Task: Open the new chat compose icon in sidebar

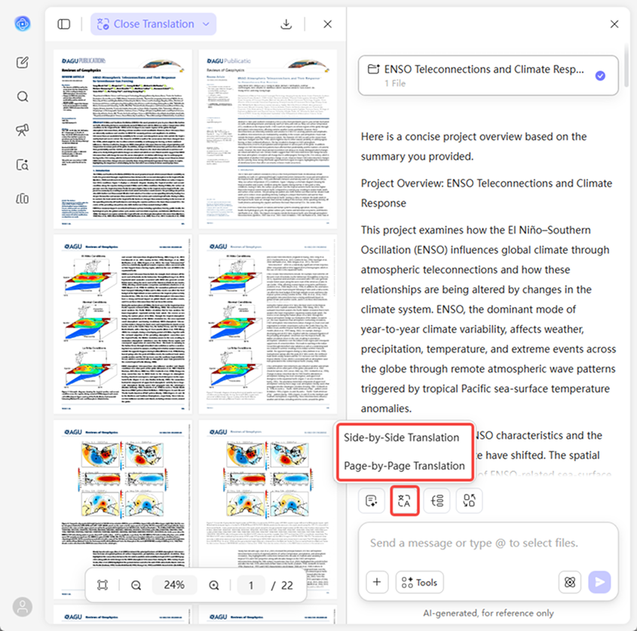Action: coord(22,63)
